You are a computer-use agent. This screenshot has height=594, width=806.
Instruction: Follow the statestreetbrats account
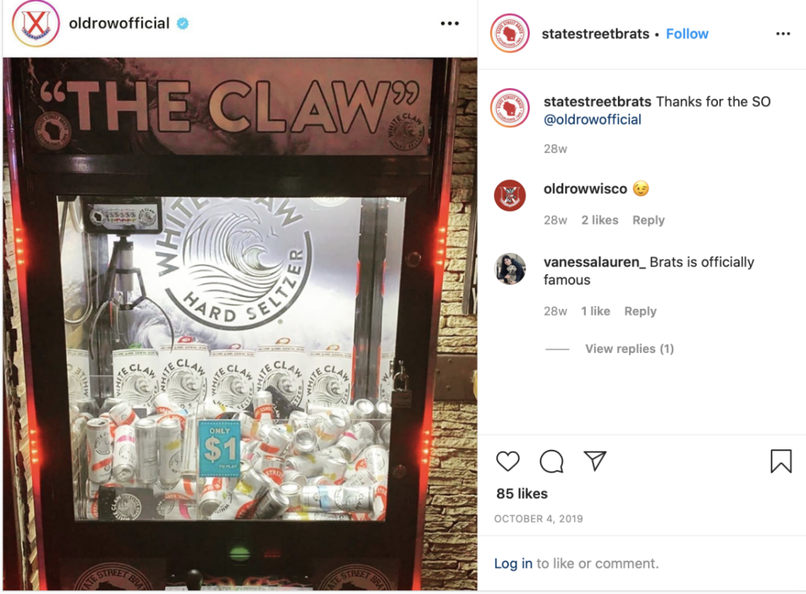[x=687, y=34]
